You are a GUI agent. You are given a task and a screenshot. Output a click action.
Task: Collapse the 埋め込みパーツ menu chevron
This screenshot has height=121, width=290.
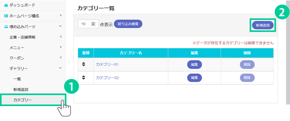pos(61,26)
